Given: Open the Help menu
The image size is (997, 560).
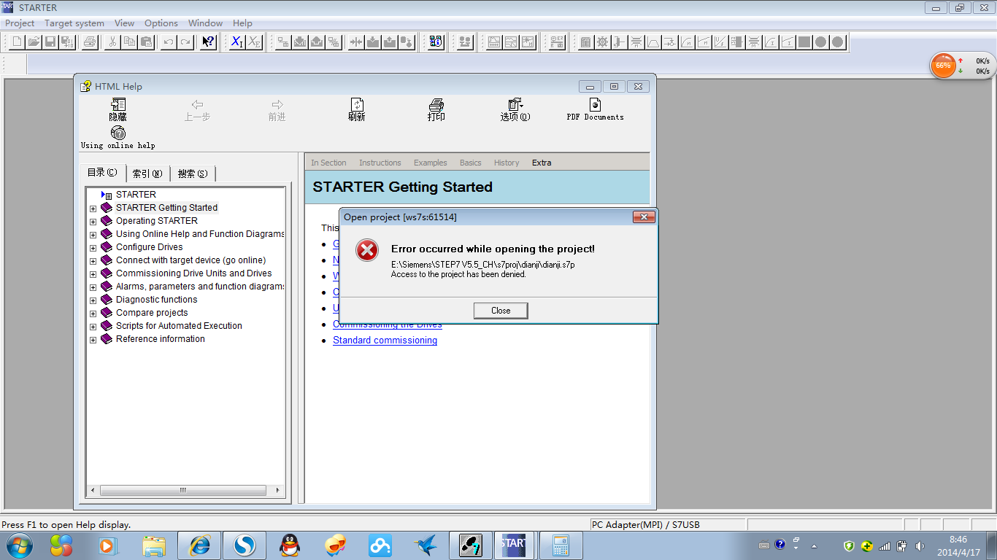Looking at the screenshot, I should (x=242, y=23).
